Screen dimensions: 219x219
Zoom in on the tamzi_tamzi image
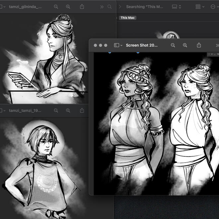pyautogui.click(x=68, y=110)
